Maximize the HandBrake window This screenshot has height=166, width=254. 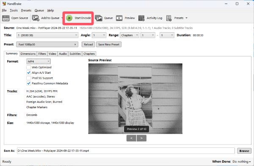pyautogui.click(x=237, y=3)
